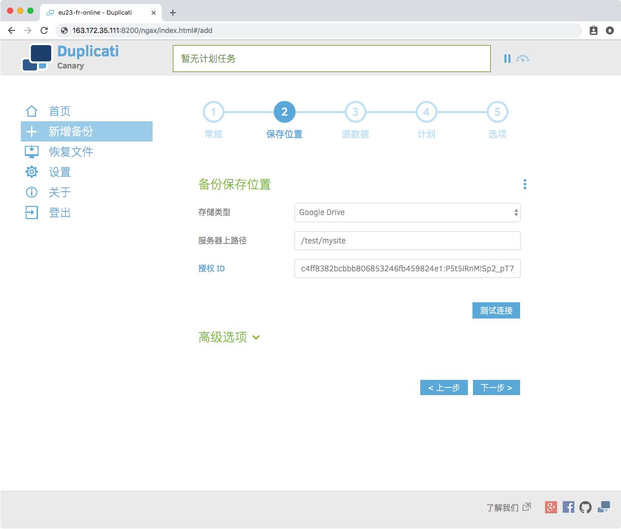Open 恢复文件 from the sidebar
This screenshot has width=621, height=529.
70,152
